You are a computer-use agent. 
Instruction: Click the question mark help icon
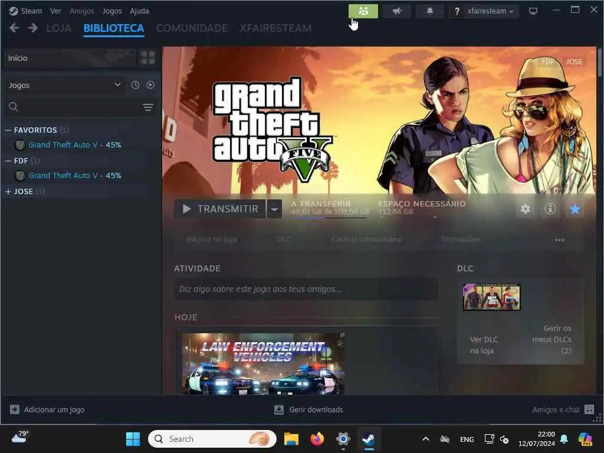[x=457, y=11]
